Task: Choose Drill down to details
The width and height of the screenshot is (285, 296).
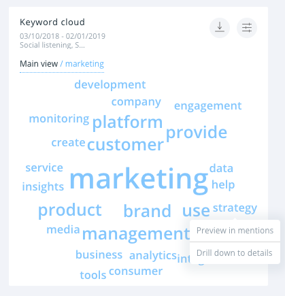Action: coord(235,253)
